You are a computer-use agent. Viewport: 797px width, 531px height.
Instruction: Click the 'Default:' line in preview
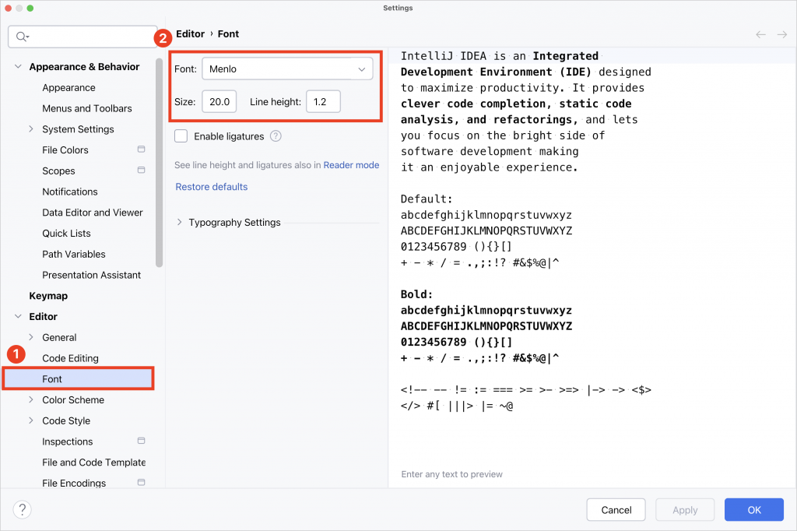tap(427, 199)
